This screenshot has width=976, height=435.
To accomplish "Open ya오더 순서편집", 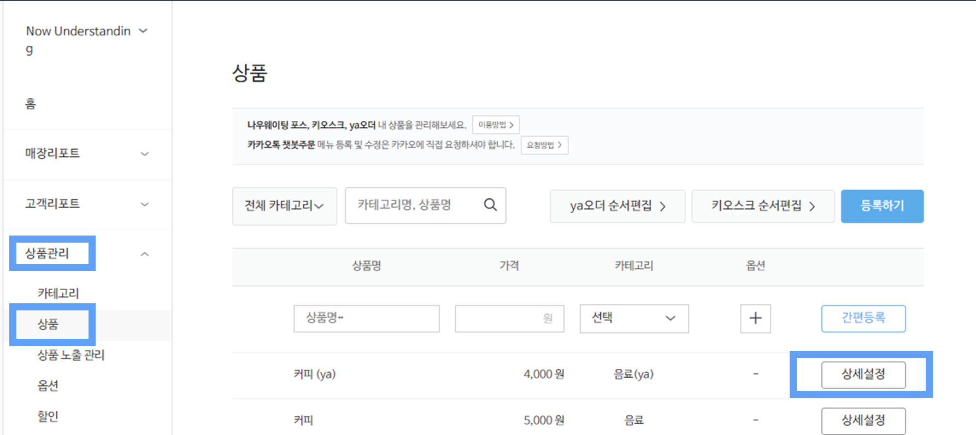I will pyautogui.click(x=618, y=206).
